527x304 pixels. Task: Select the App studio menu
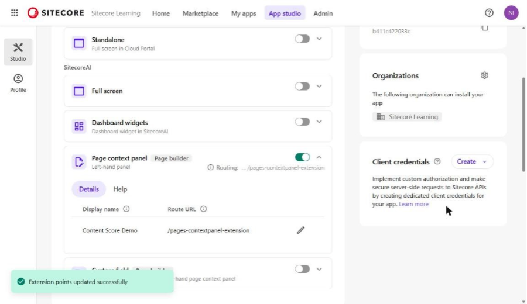click(x=285, y=13)
